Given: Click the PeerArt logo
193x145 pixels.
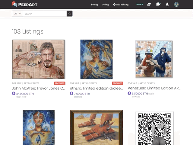Looking at the screenshot, I should pyautogui.click(x=25, y=4).
